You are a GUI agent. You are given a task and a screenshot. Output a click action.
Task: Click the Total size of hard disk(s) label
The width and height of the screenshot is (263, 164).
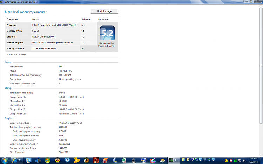click(x=21, y=93)
